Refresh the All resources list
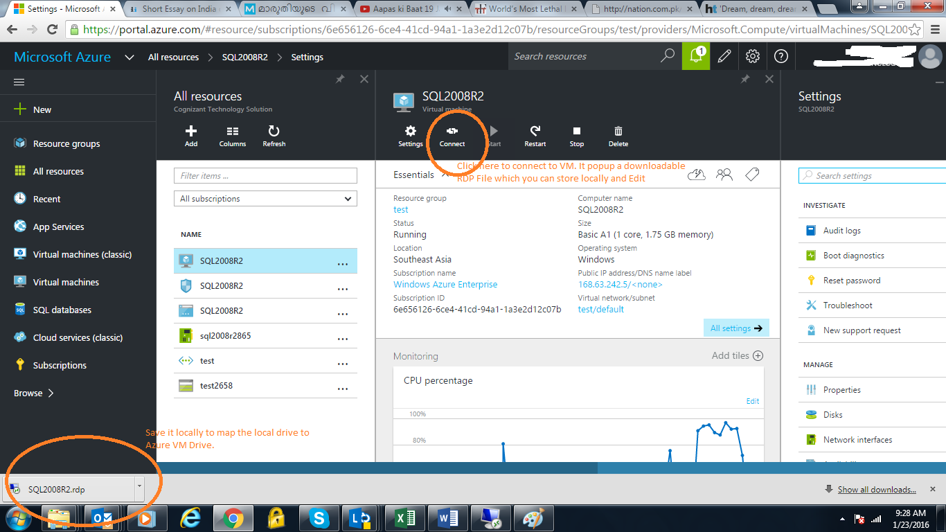The width and height of the screenshot is (946, 532). pos(274,136)
